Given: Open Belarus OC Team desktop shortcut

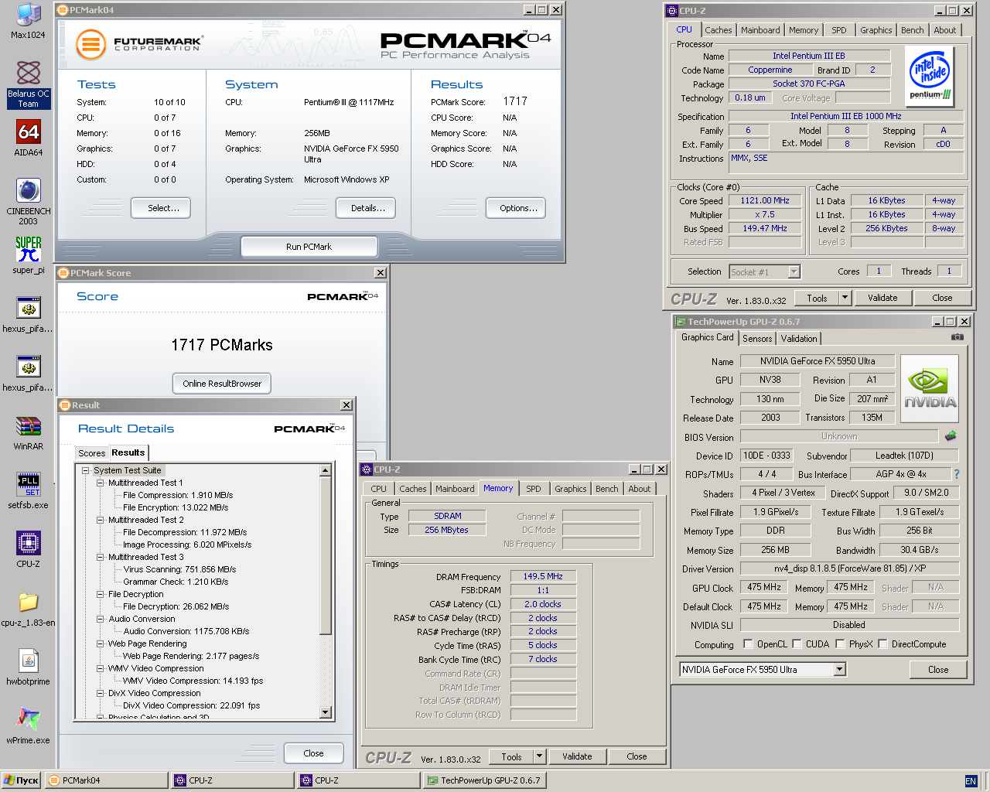Looking at the screenshot, I should click(29, 84).
